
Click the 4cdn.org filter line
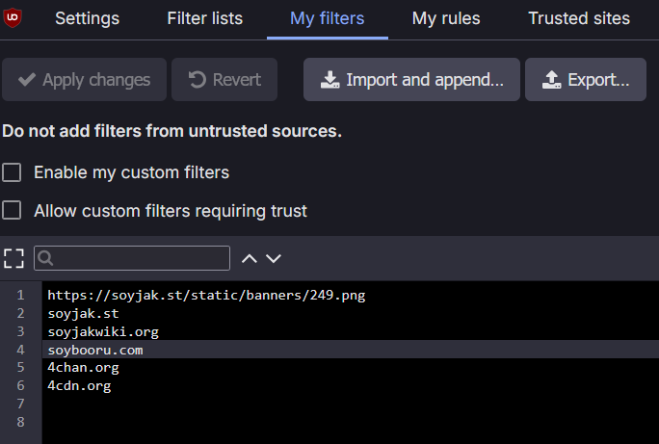(x=79, y=385)
